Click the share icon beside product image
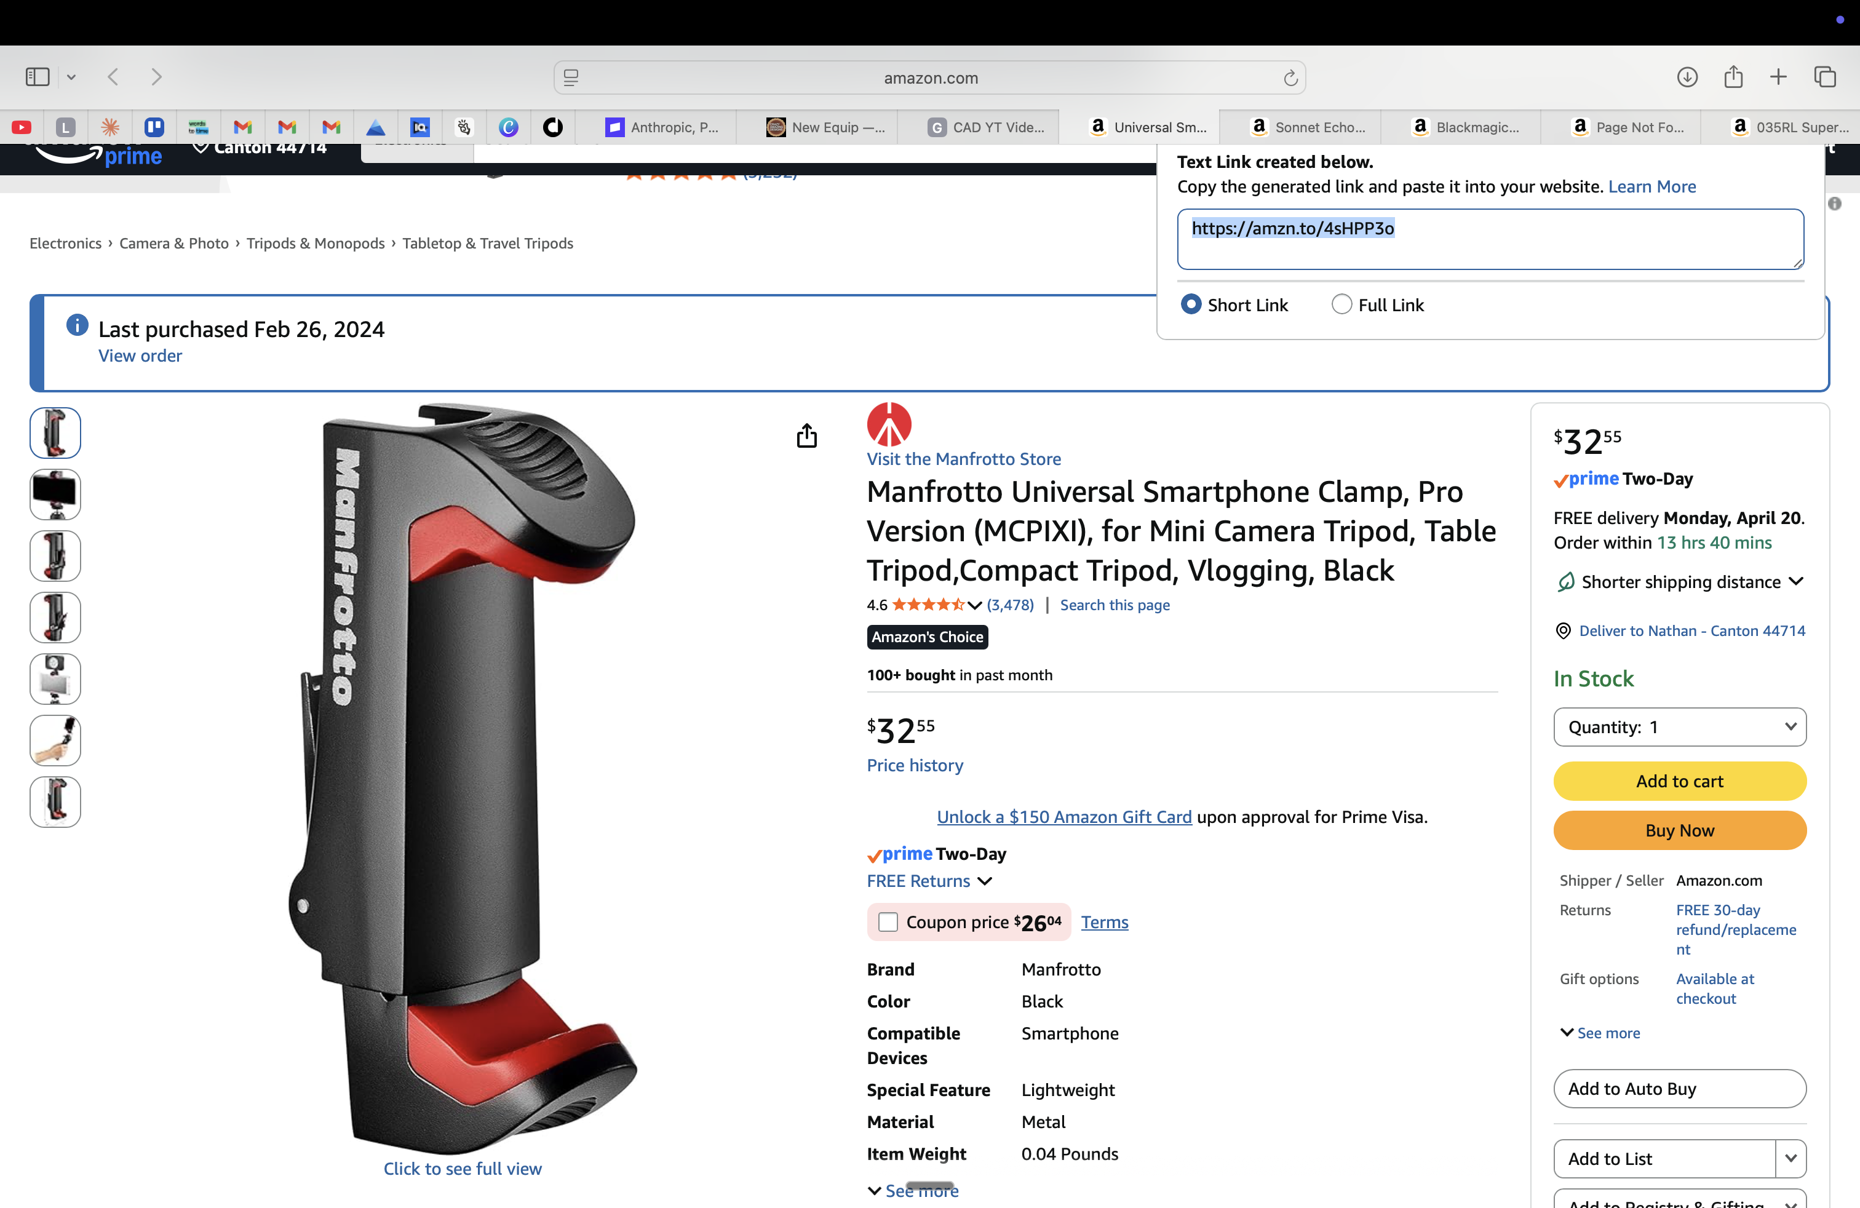 (806, 435)
